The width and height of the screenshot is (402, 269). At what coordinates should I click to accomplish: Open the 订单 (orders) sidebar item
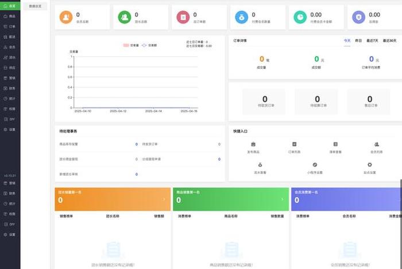pyautogui.click(x=10, y=26)
